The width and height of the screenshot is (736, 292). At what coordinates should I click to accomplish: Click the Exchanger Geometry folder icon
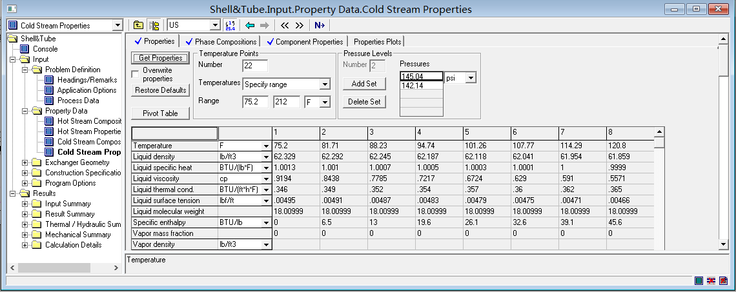[37, 162]
